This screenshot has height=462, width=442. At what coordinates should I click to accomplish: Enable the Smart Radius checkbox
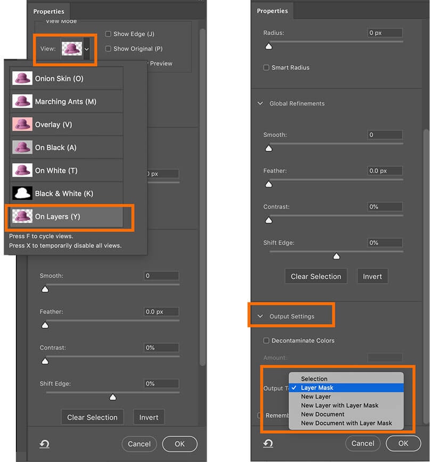click(266, 68)
